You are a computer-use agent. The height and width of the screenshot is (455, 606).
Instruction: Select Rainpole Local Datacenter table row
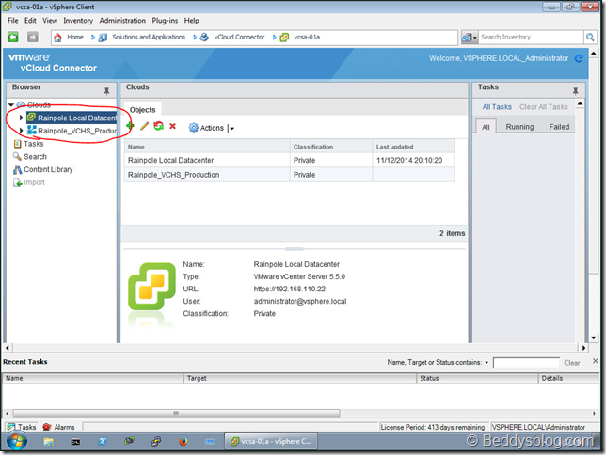pos(289,160)
